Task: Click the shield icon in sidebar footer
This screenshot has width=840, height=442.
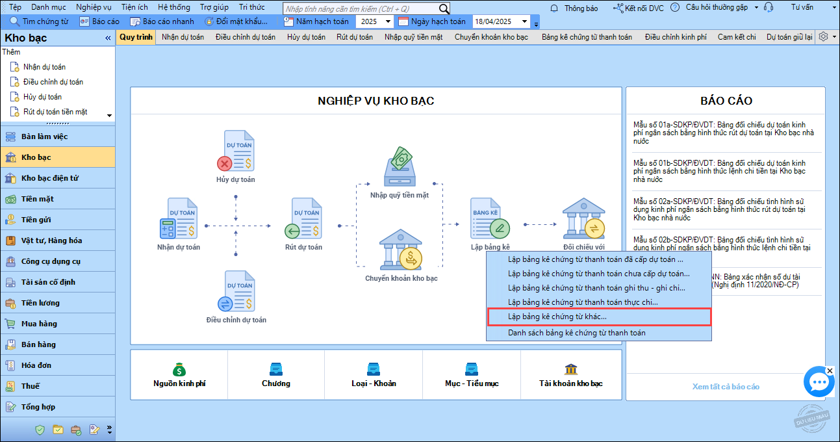Action: click(40, 430)
